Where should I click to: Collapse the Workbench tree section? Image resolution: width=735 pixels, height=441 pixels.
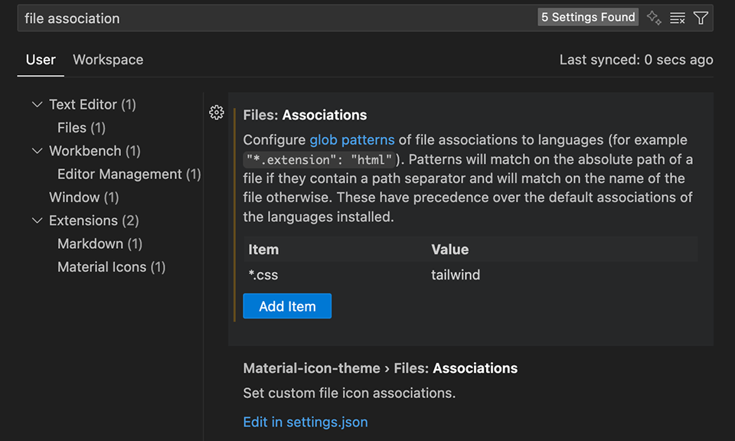click(x=38, y=151)
